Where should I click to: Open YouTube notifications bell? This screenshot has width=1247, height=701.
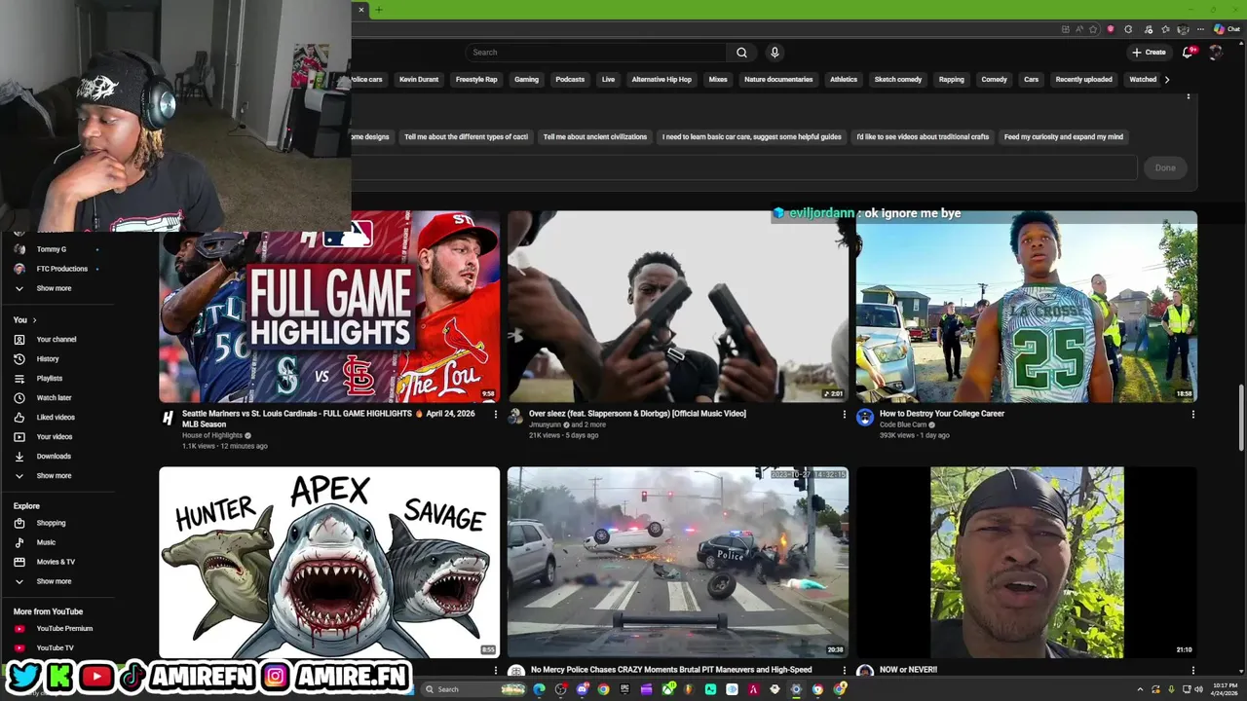(x=1188, y=53)
